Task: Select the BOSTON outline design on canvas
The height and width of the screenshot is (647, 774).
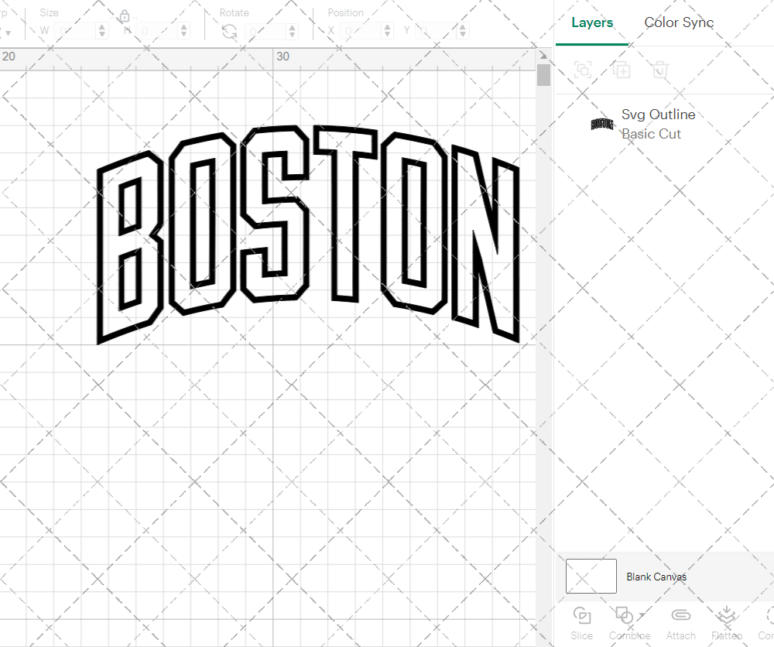Action: pyautogui.click(x=308, y=234)
